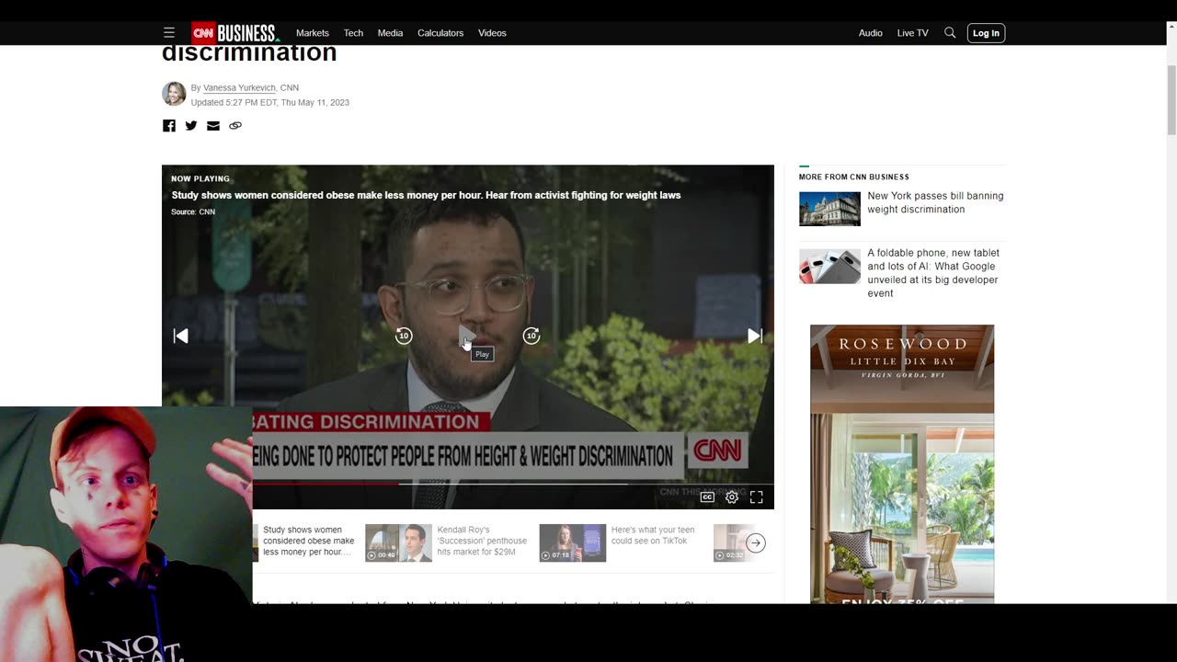Screen dimensions: 1177x662
Task: Click the search magnifier icon
Action: click(950, 33)
